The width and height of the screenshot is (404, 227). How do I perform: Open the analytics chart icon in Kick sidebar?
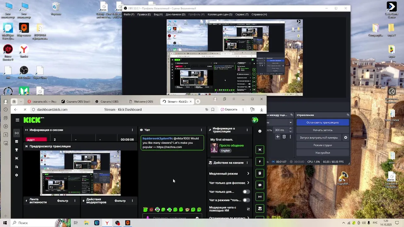17,142
